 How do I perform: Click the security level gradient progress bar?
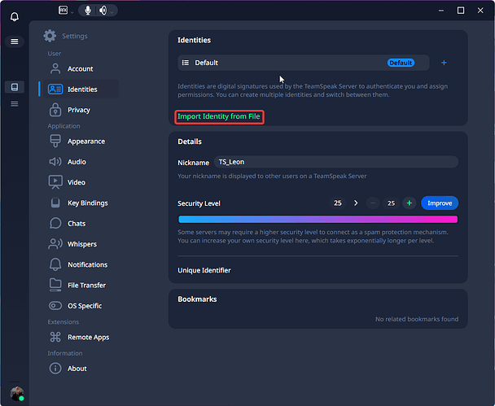[x=318, y=219]
